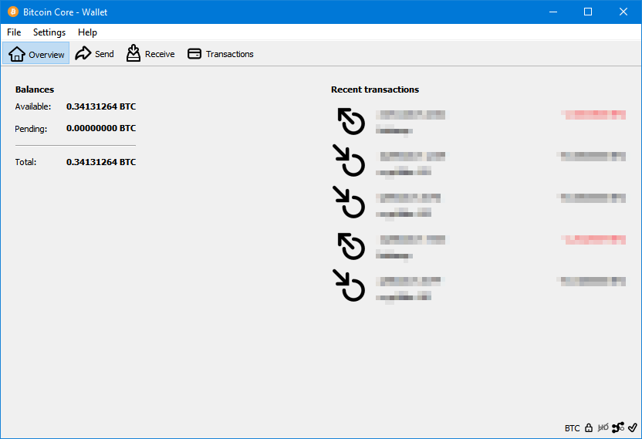Click the wallet encryption lock icon

(x=589, y=428)
